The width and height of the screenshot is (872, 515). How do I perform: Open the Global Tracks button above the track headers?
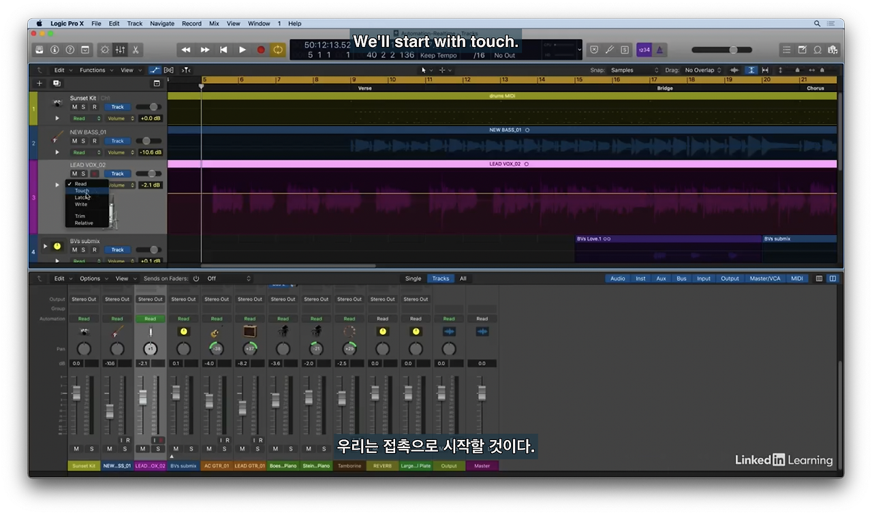[x=157, y=83]
